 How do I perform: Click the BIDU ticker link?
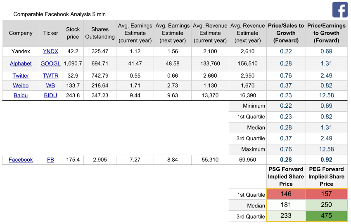50,95
